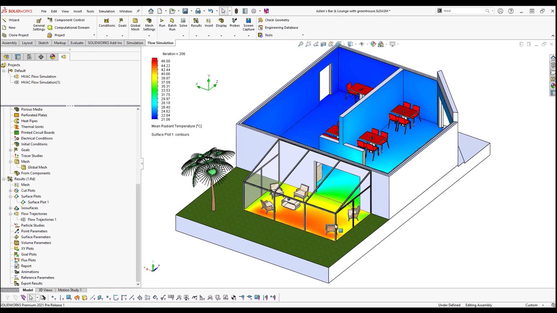
Task: Click 'Mean Radiant Temperature [°C]' legend title
Action: (177, 126)
